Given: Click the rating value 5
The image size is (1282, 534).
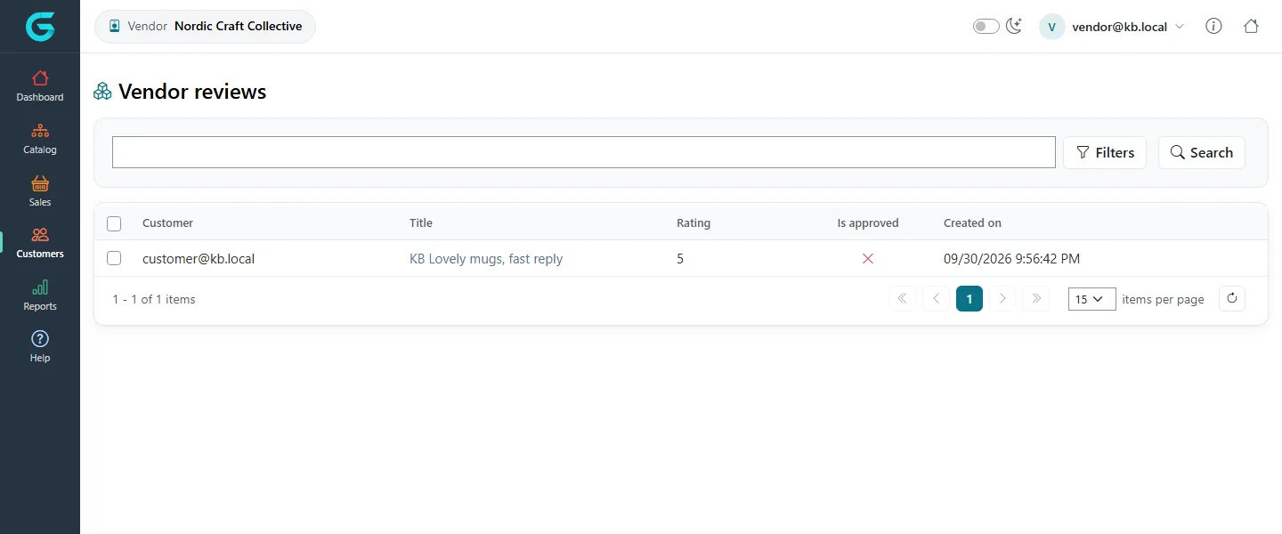Looking at the screenshot, I should pyautogui.click(x=680, y=259).
